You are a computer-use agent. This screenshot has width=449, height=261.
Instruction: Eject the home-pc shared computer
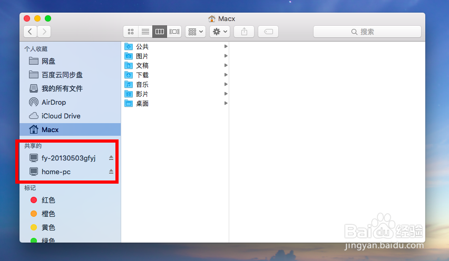tap(111, 172)
